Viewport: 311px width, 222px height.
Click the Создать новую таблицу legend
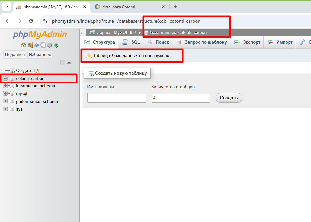pyautogui.click(x=117, y=73)
